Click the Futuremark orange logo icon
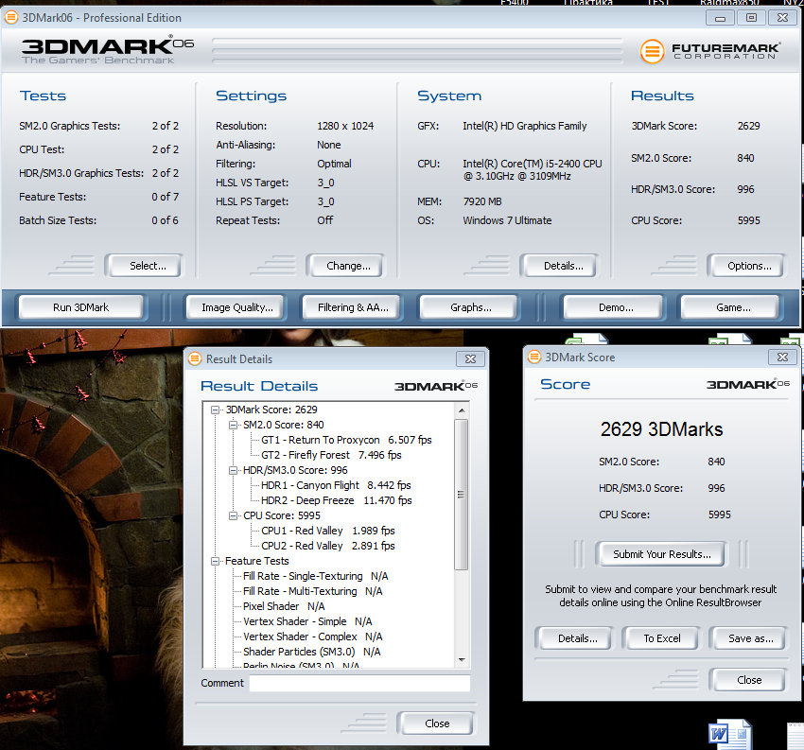This screenshot has width=804, height=750. click(653, 51)
